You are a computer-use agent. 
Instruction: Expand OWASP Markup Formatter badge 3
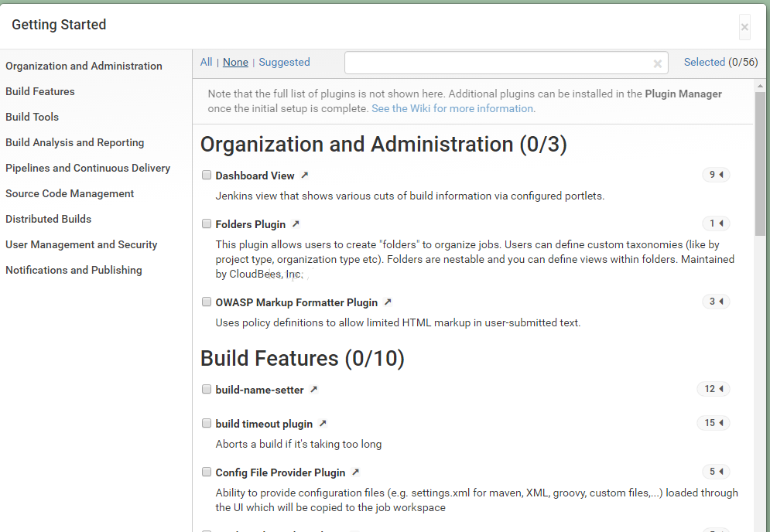pyautogui.click(x=716, y=302)
